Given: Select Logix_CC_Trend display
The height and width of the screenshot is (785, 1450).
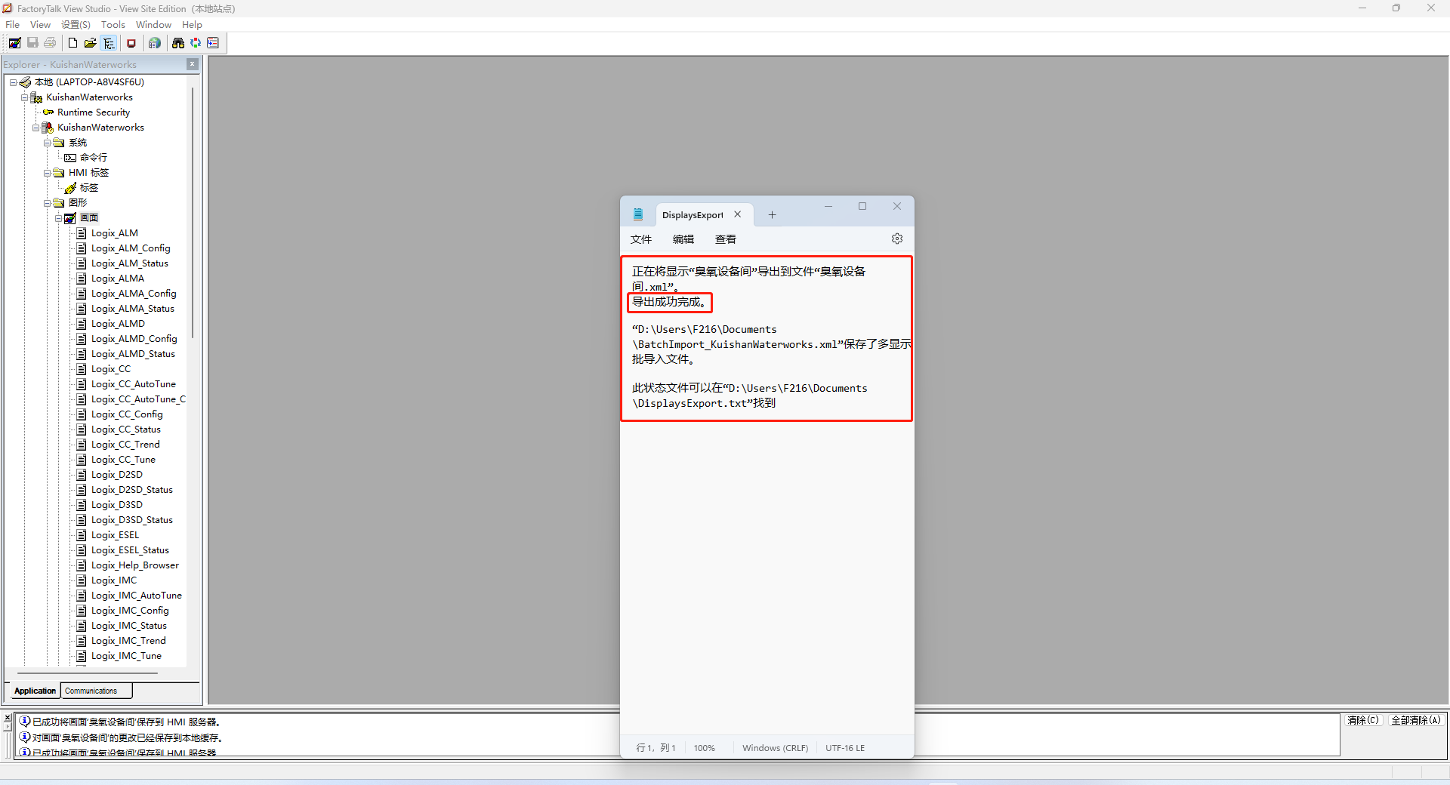Looking at the screenshot, I should (x=125, y=445).
